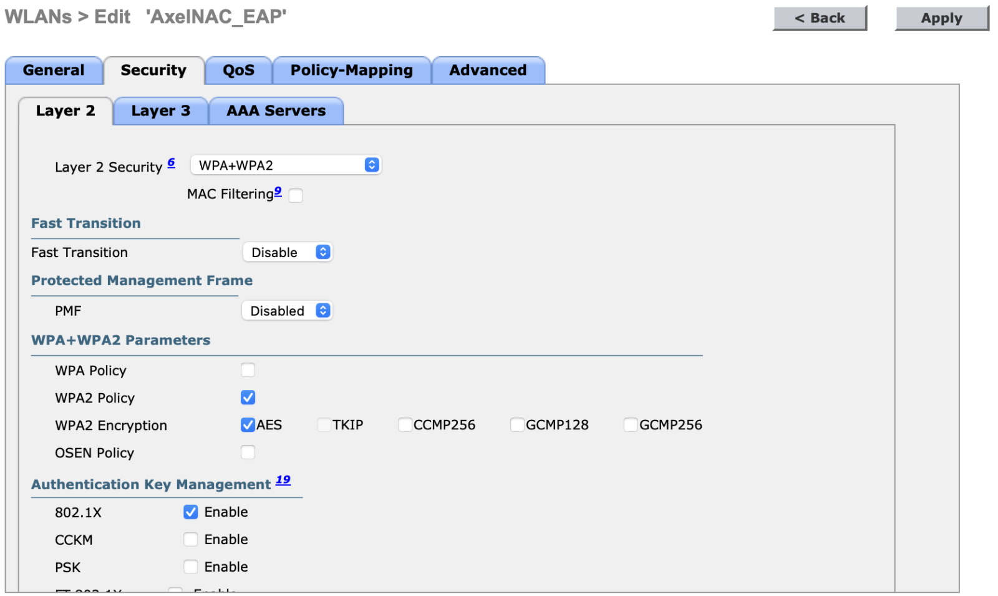This screenshot has height=596, width=998.
Task: Check the CCMP256 encryption option
Action: pyautogui.click(x=405, y=425)
